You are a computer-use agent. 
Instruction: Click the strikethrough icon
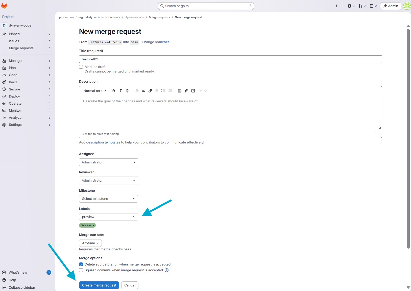pyautogui.click(x=127, y=91)
